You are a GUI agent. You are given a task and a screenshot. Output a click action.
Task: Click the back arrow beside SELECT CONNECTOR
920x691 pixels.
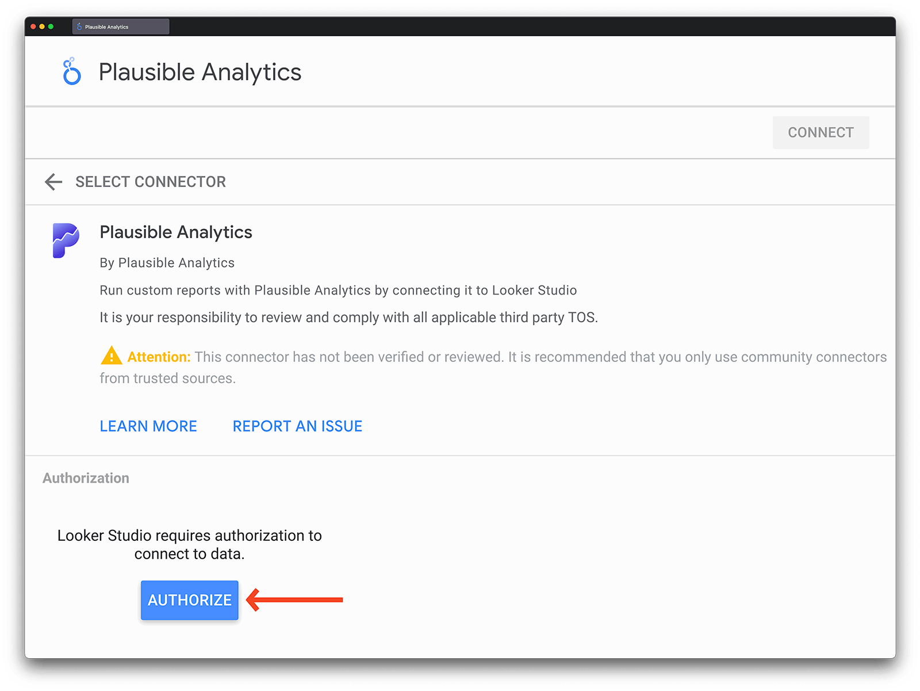(x=53, y=182)
